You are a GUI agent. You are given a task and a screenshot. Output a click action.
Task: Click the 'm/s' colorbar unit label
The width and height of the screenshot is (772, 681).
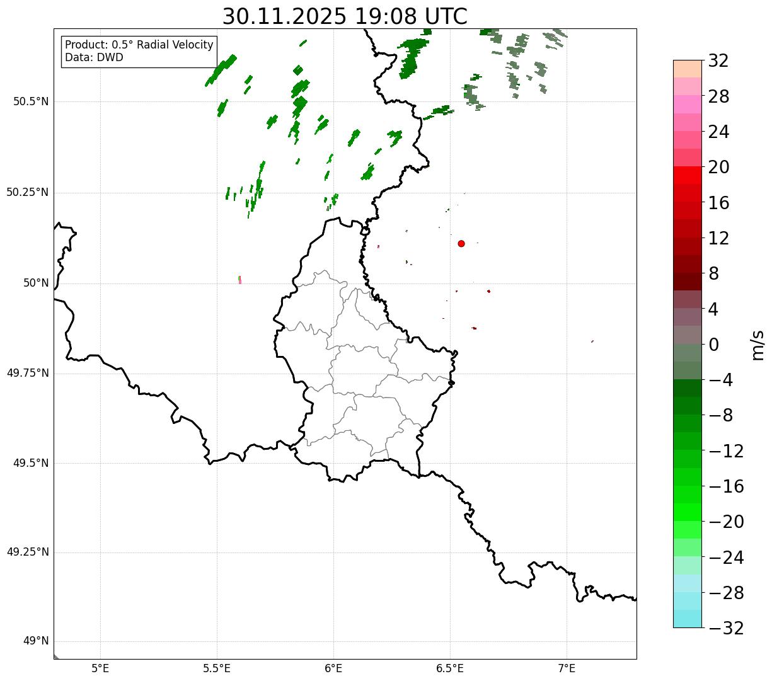pyautogui.click(x=758, y=345)
